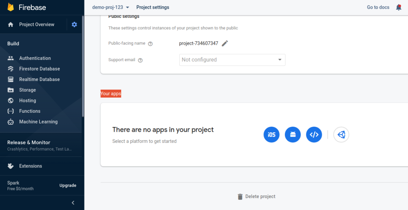Open Project Overview page
408x210 pixels.
(37, 25)
